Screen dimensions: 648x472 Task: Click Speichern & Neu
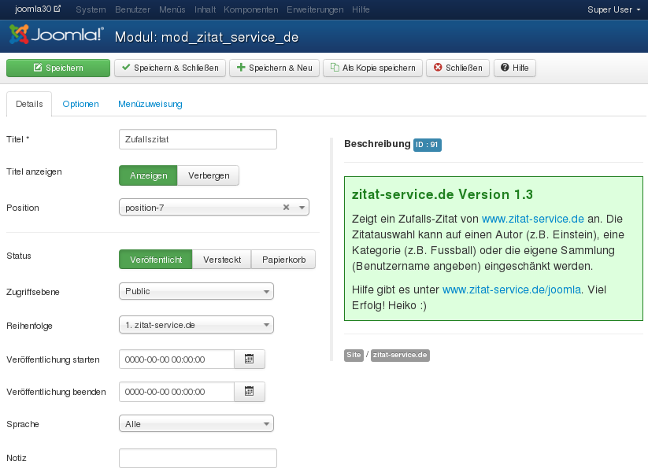[275, 68]
